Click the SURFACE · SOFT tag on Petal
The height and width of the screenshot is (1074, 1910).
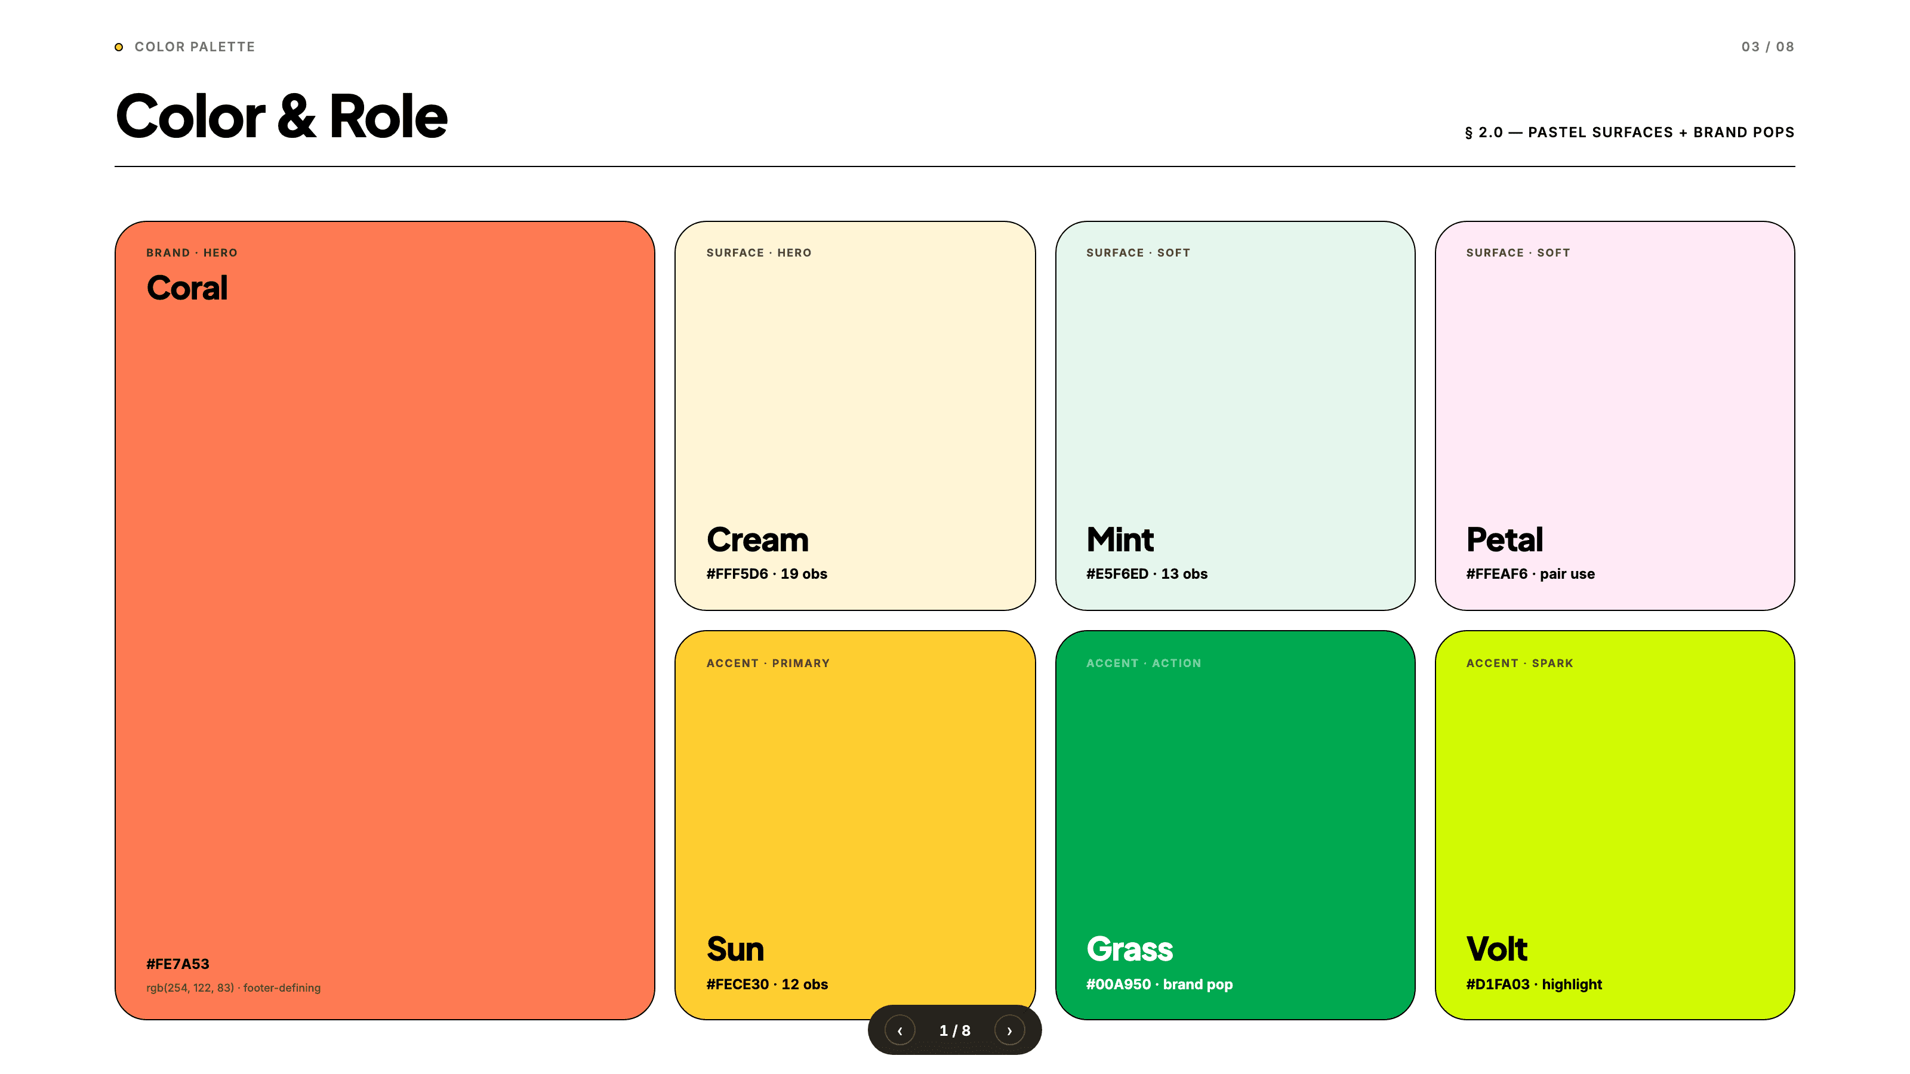coord(1518,253)
